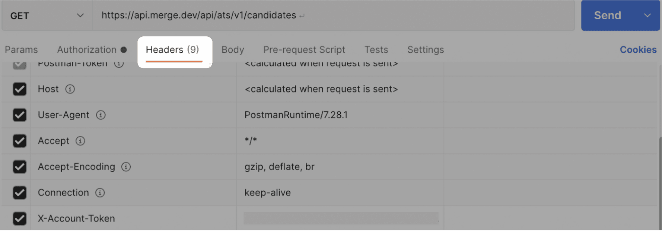Open the Cookies manager
The width and height of the screenshot is (662, 239).
pos(638,49)
